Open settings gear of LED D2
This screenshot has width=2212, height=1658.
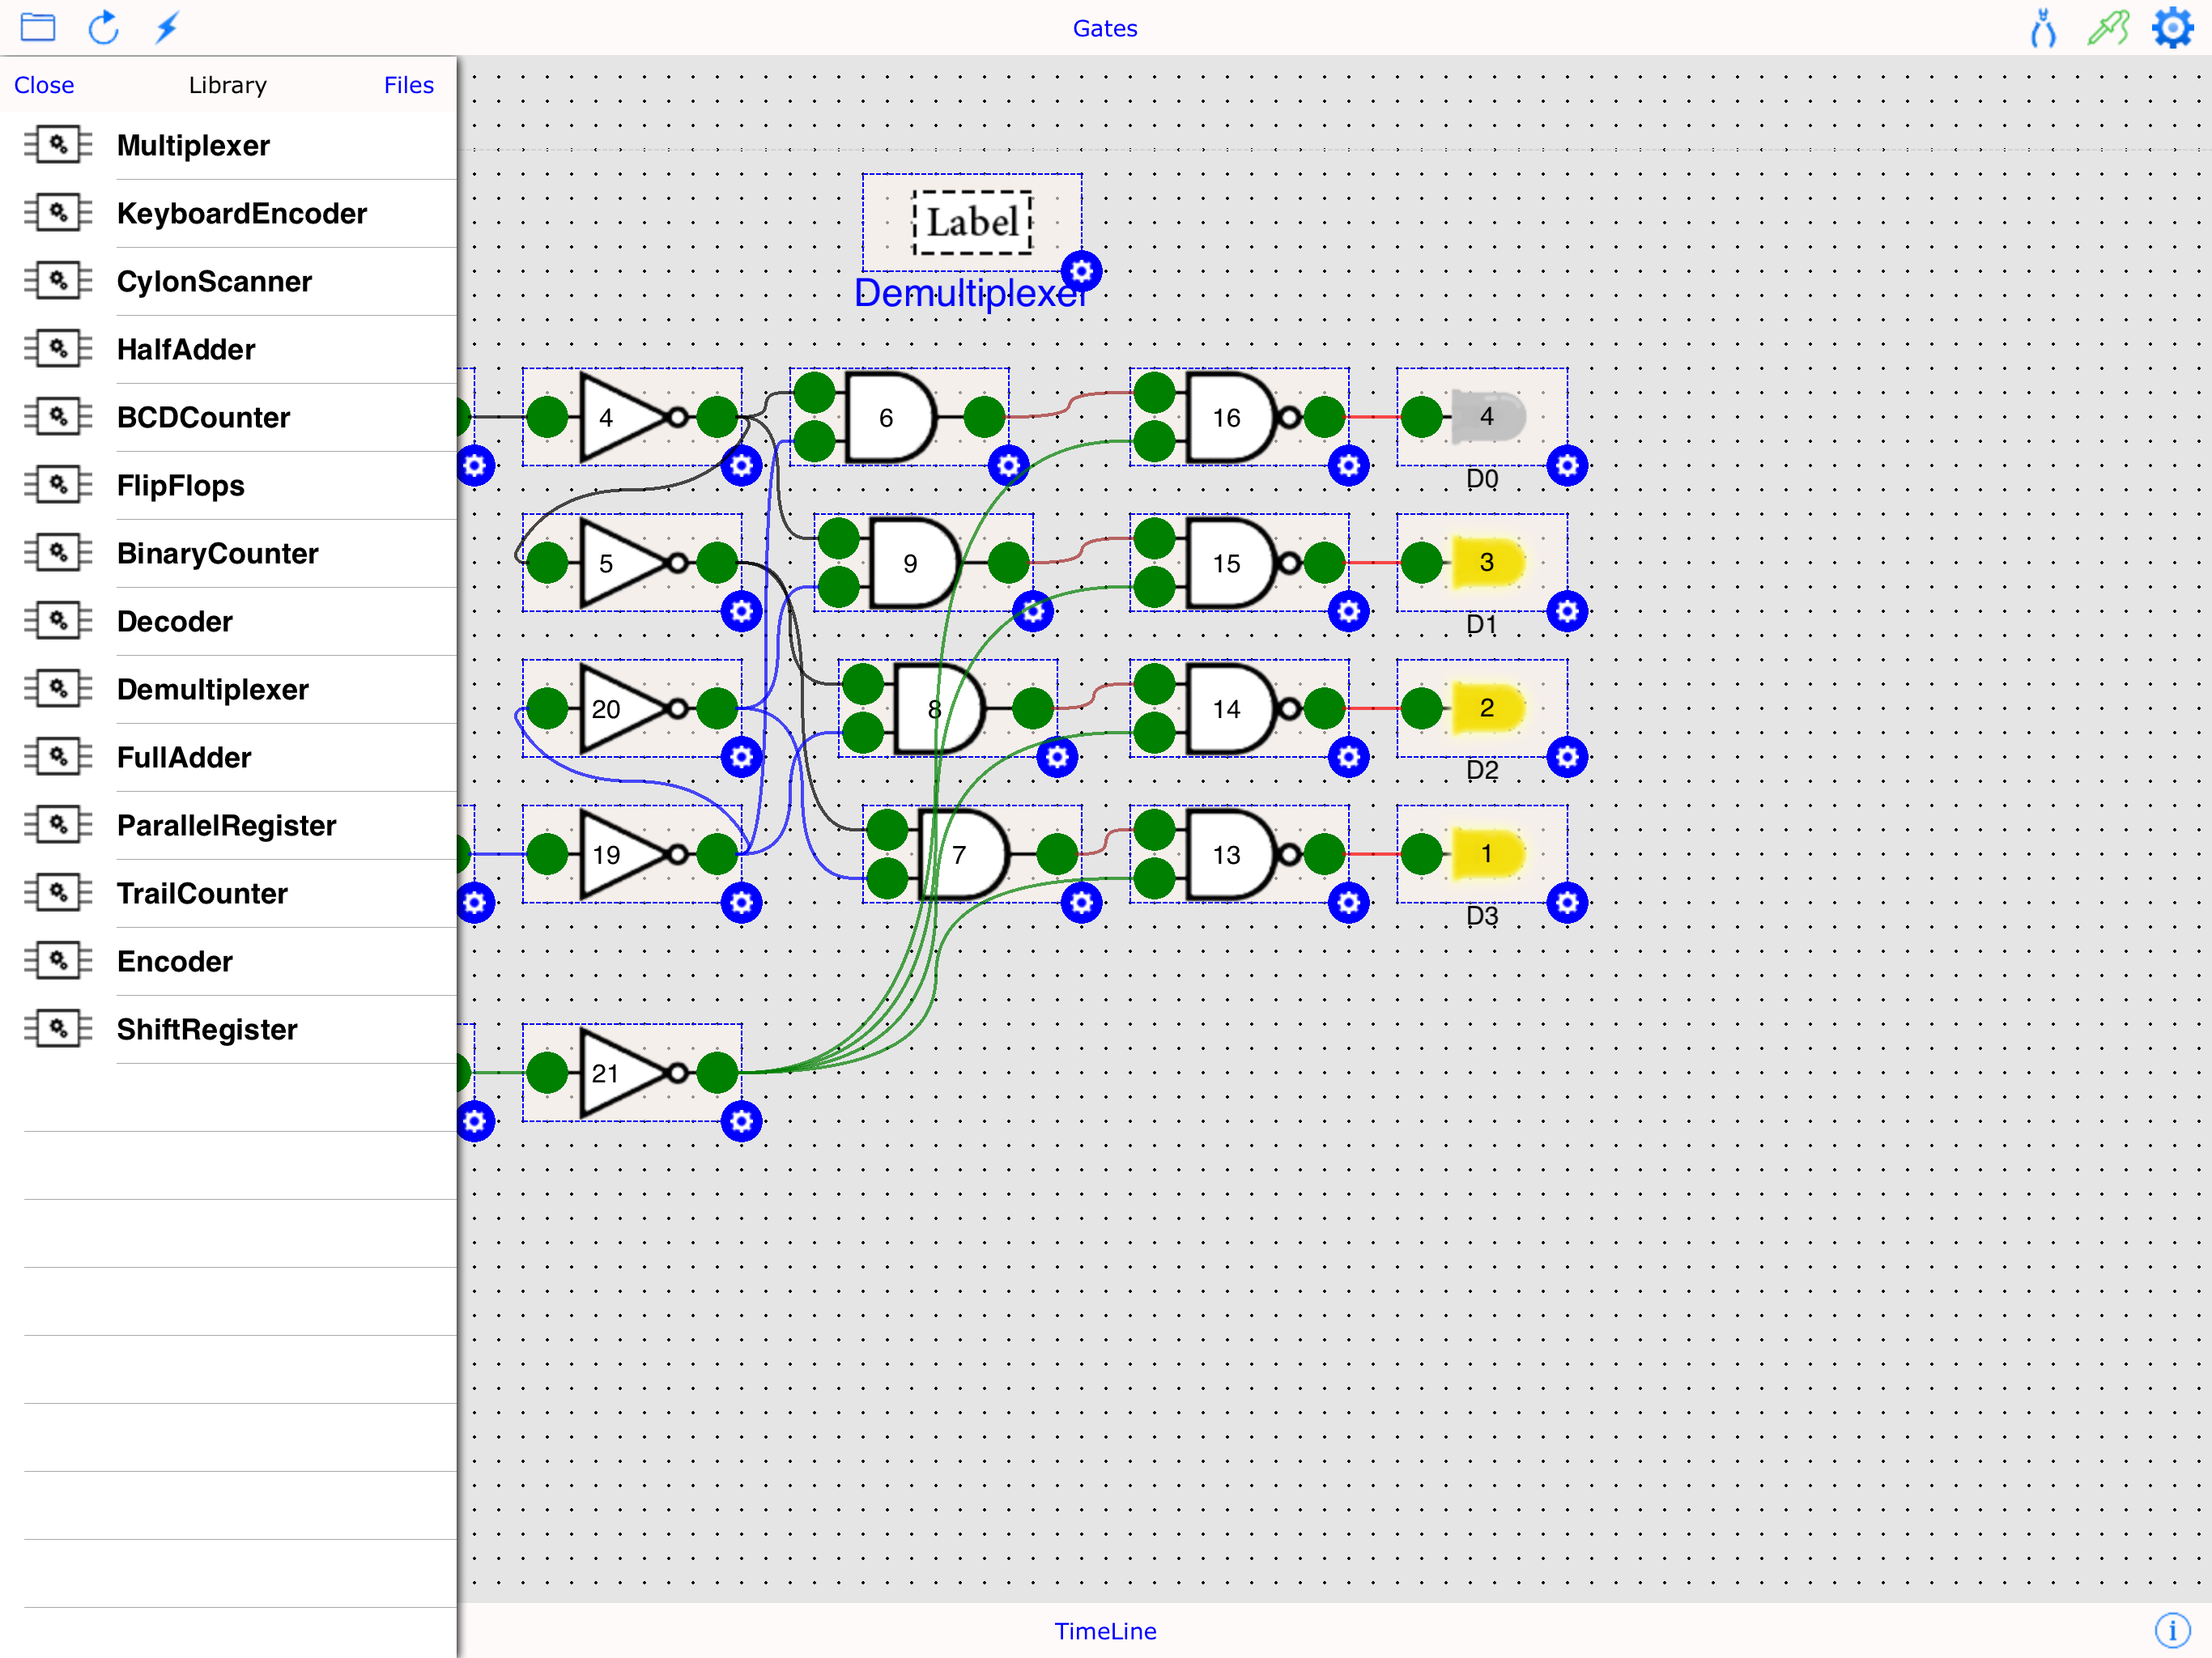(x=1567, y=757)
